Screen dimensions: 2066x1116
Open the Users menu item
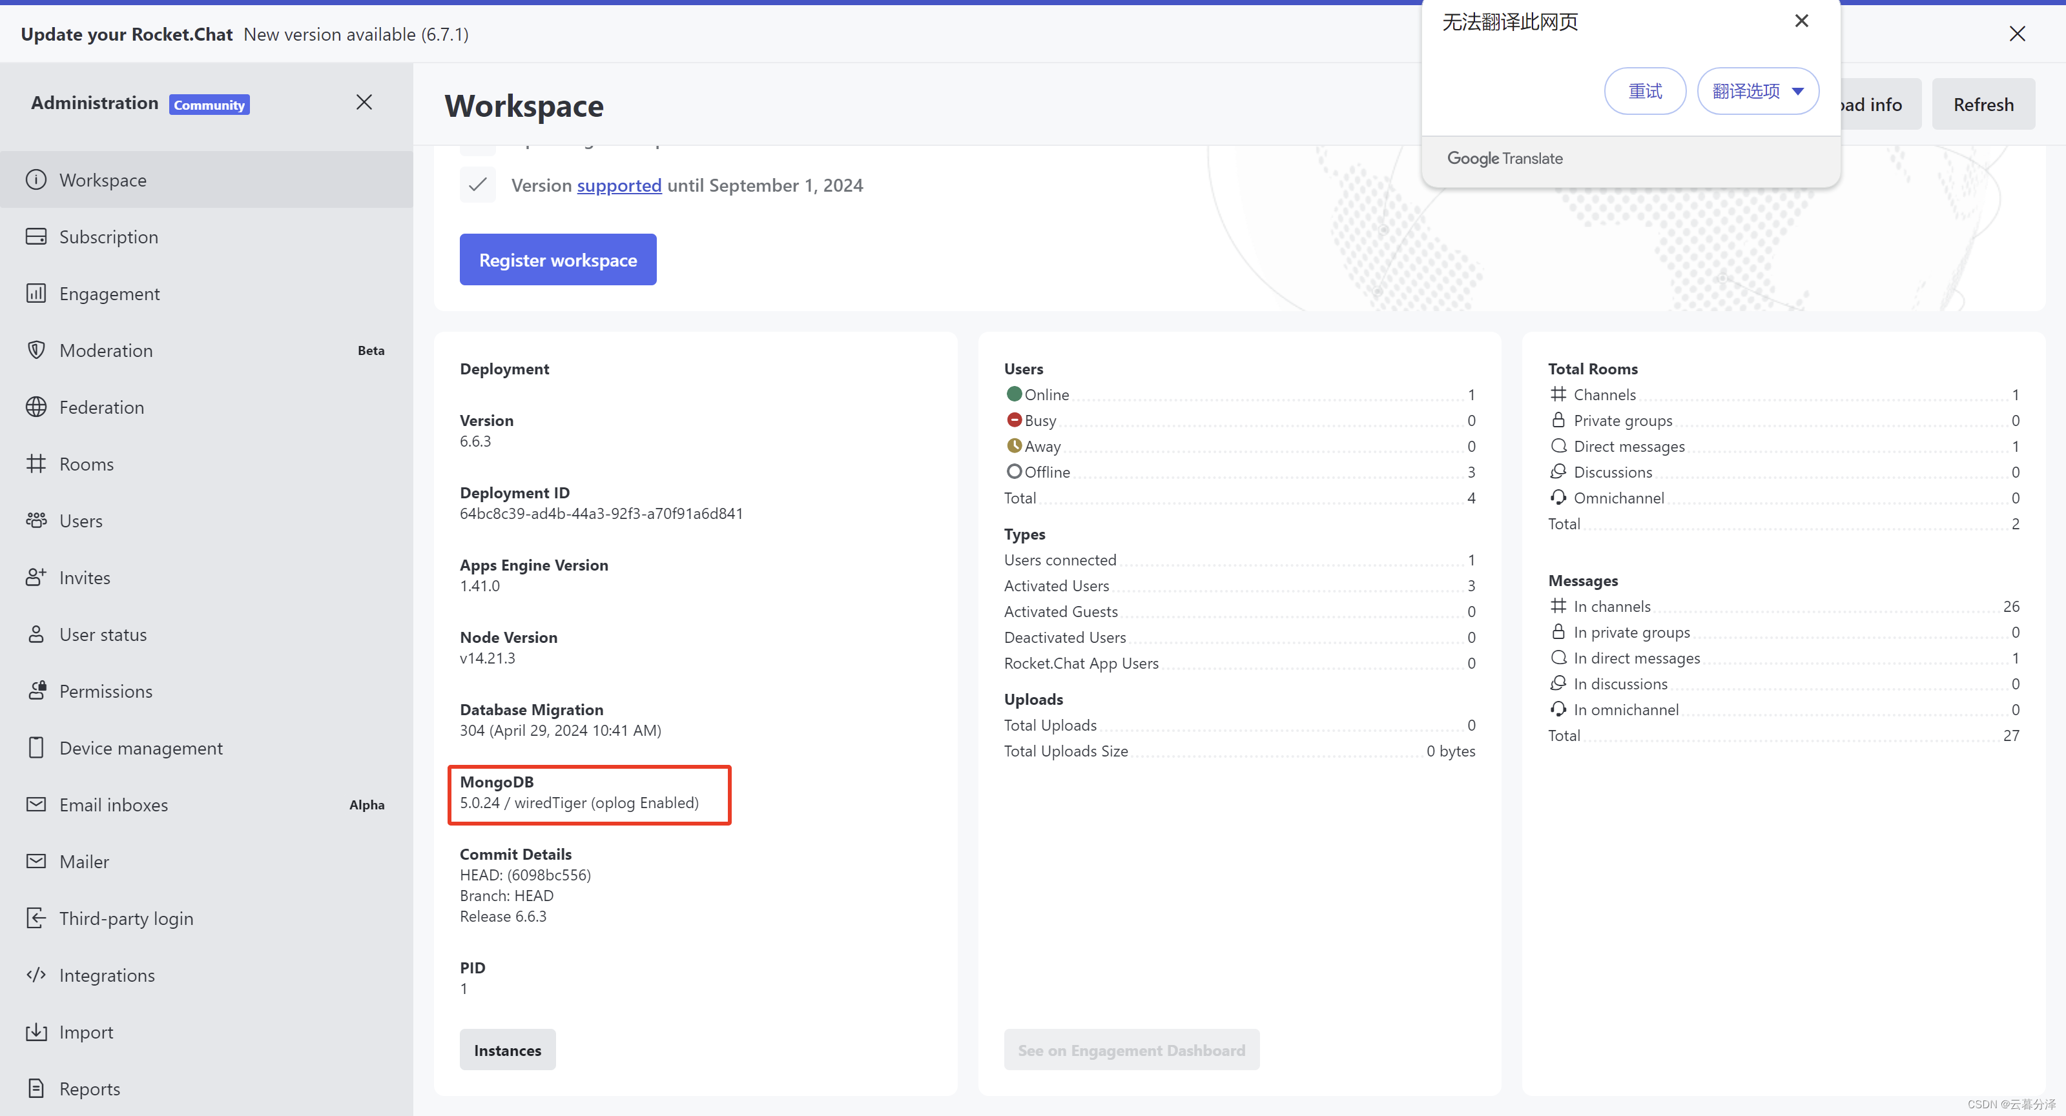(81, 521)
